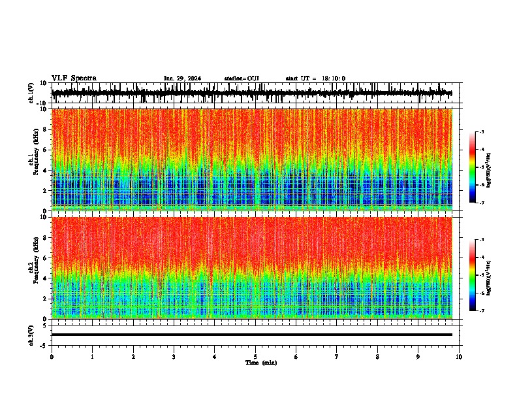Click the ch.1 spectrogram color bar
The height and width of the screenshot is (400, 517).
472,167
